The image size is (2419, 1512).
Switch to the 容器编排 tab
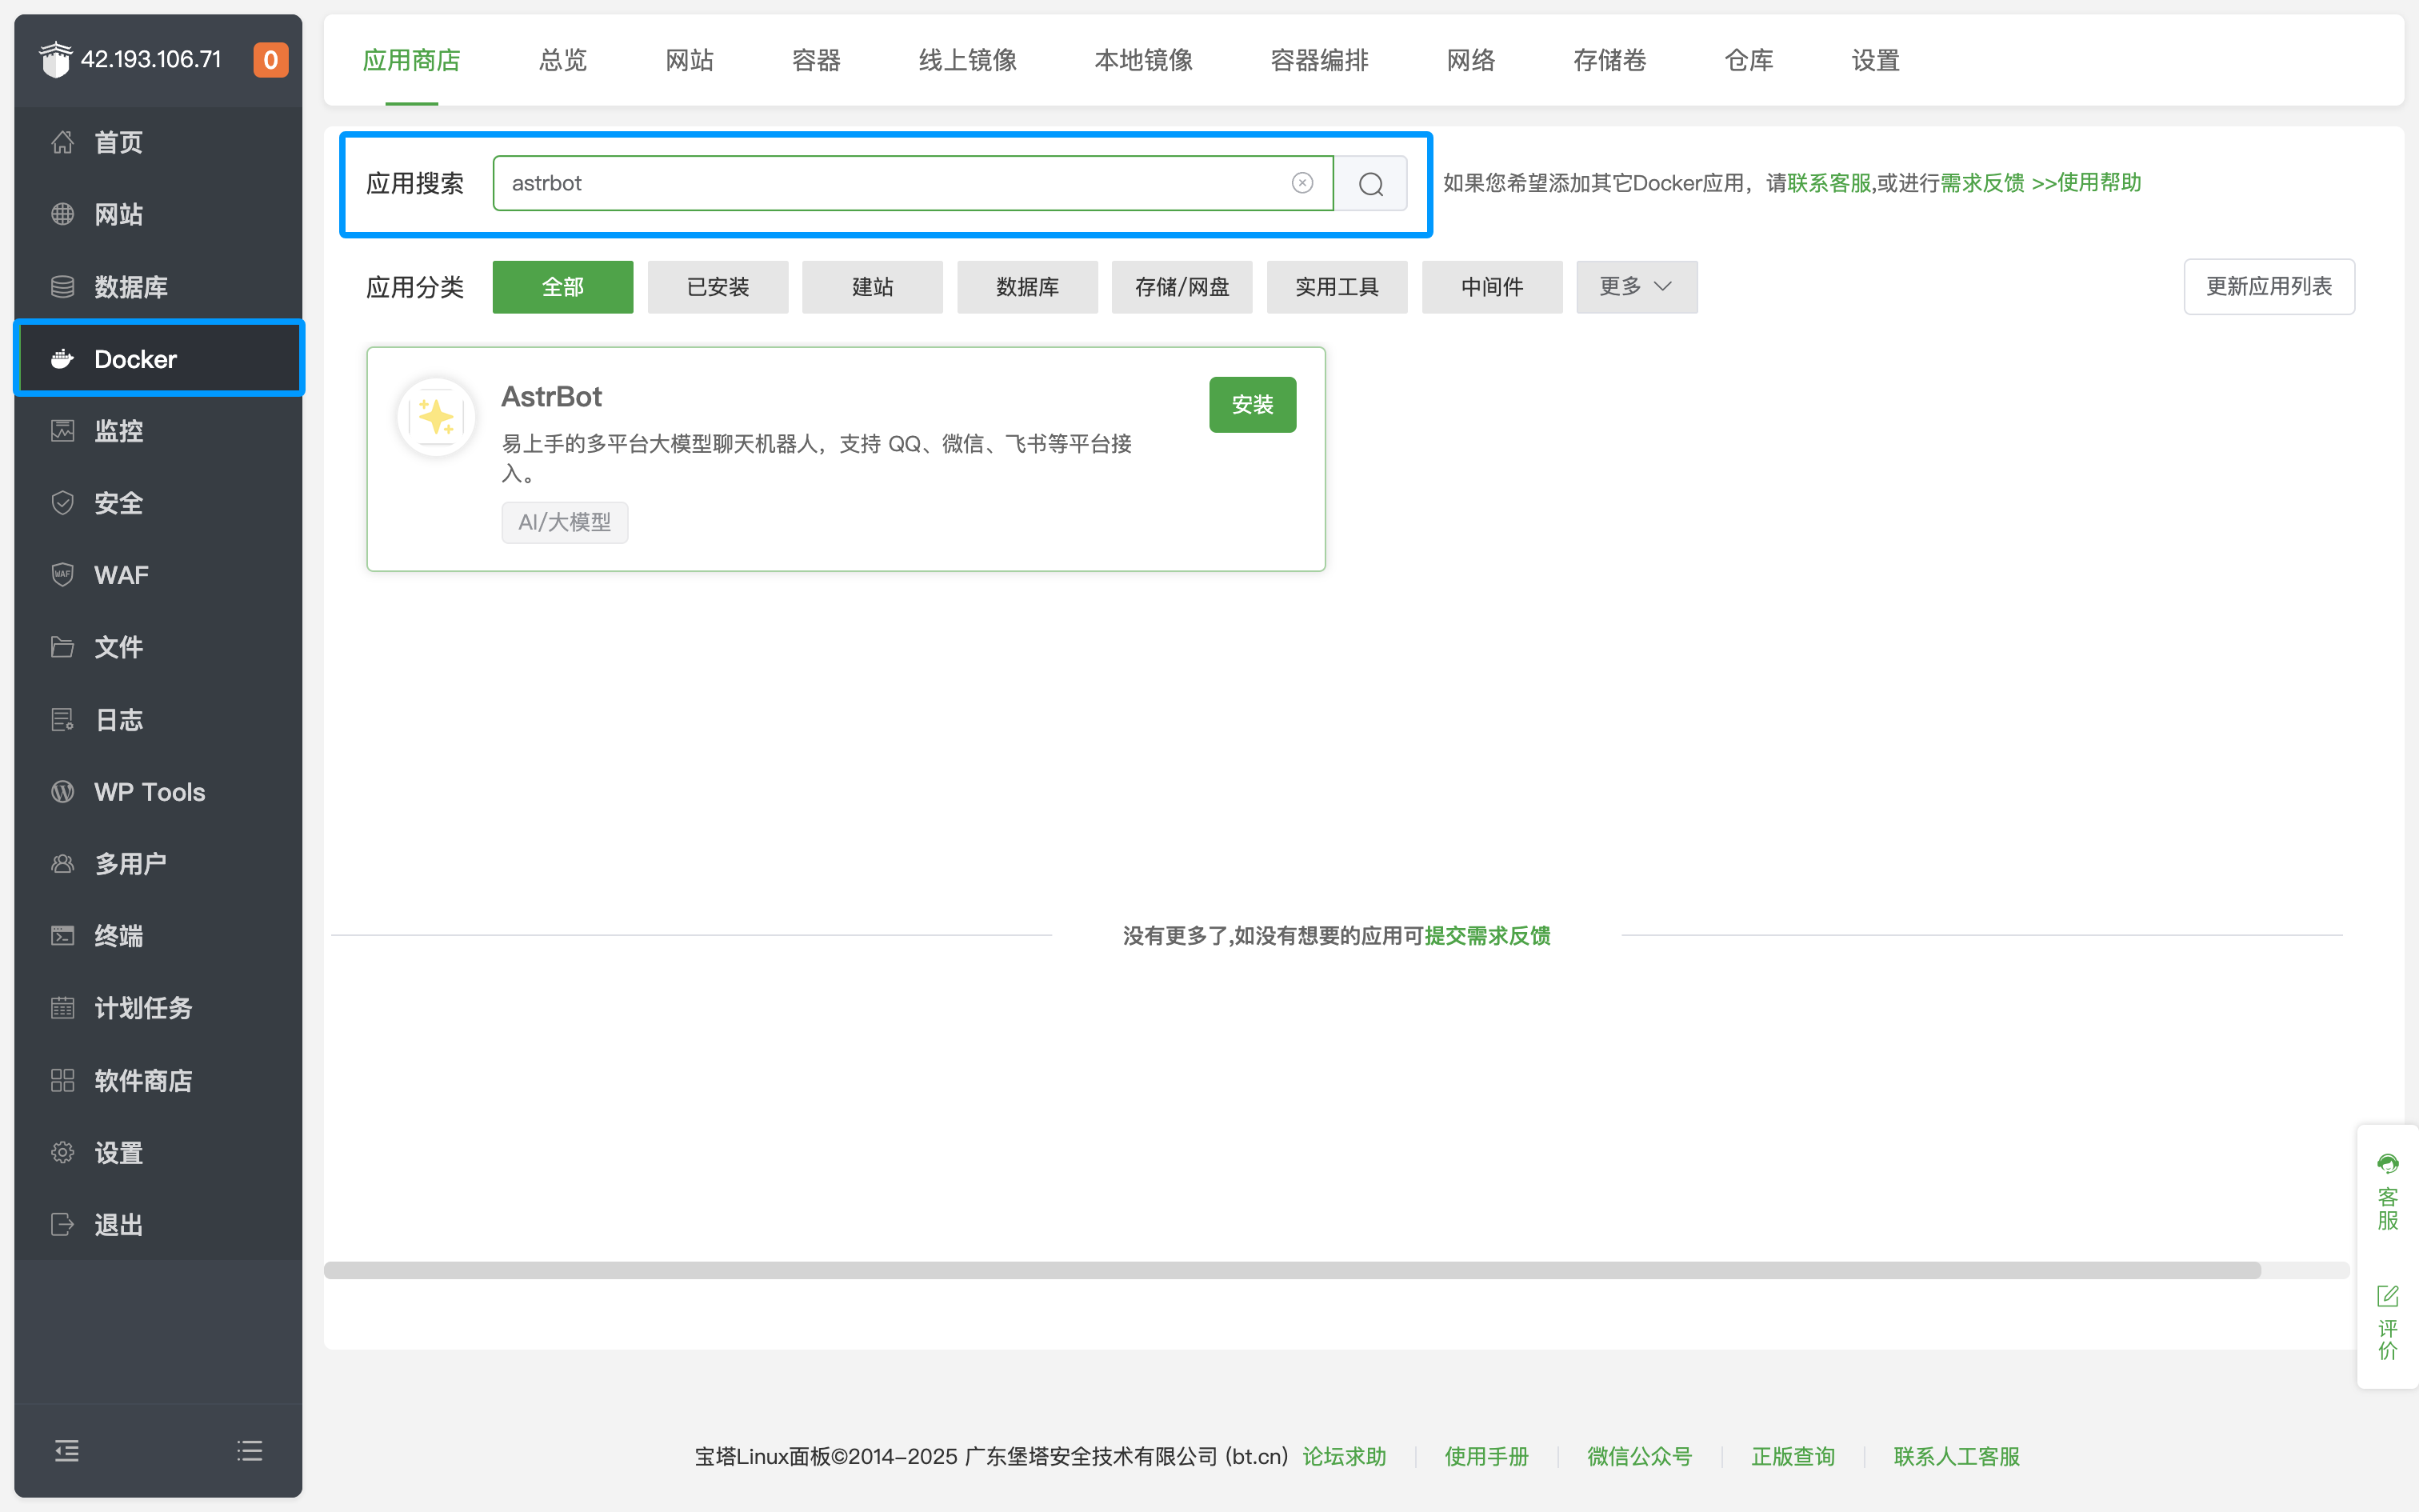(x=1318, y=61)
